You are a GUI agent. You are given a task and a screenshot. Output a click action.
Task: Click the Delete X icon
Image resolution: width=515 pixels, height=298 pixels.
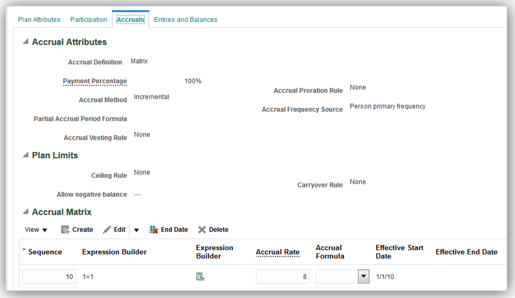tap(202, 229)
